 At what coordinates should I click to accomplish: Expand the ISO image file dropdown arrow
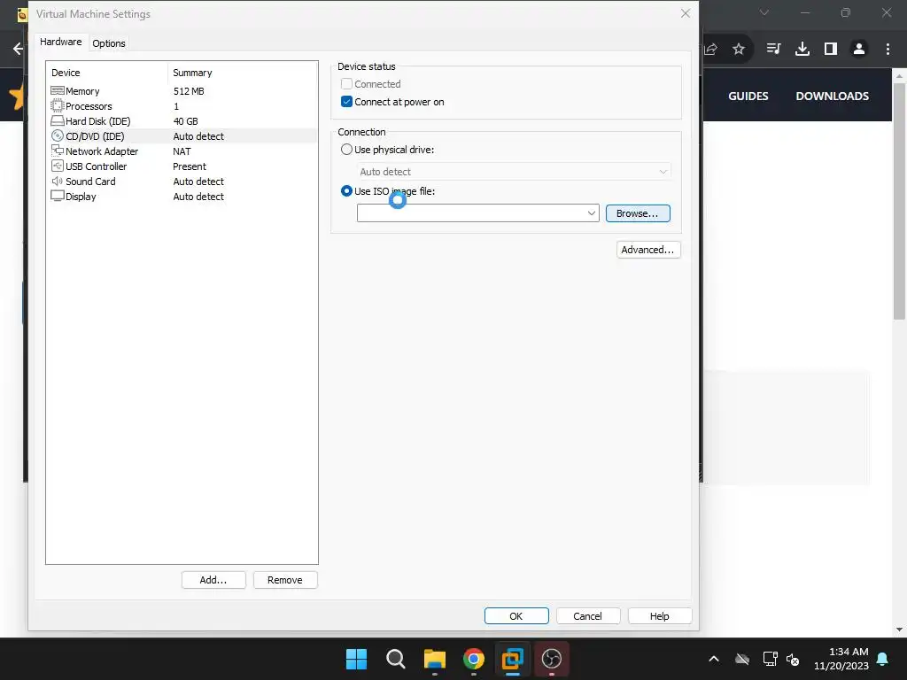(x=591, y=212)
